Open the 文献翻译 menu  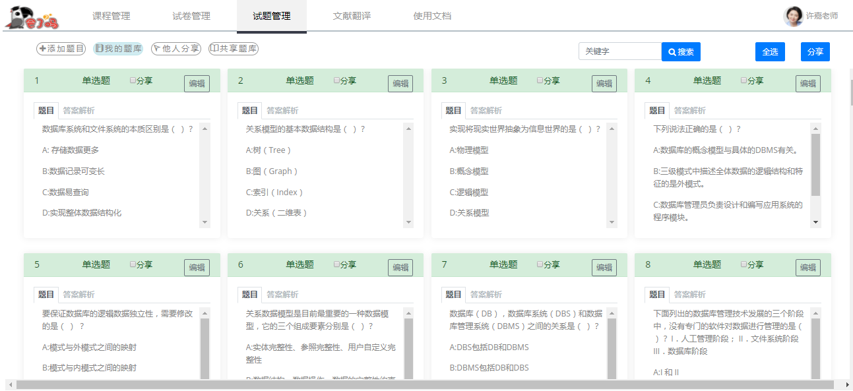[352, 16]
